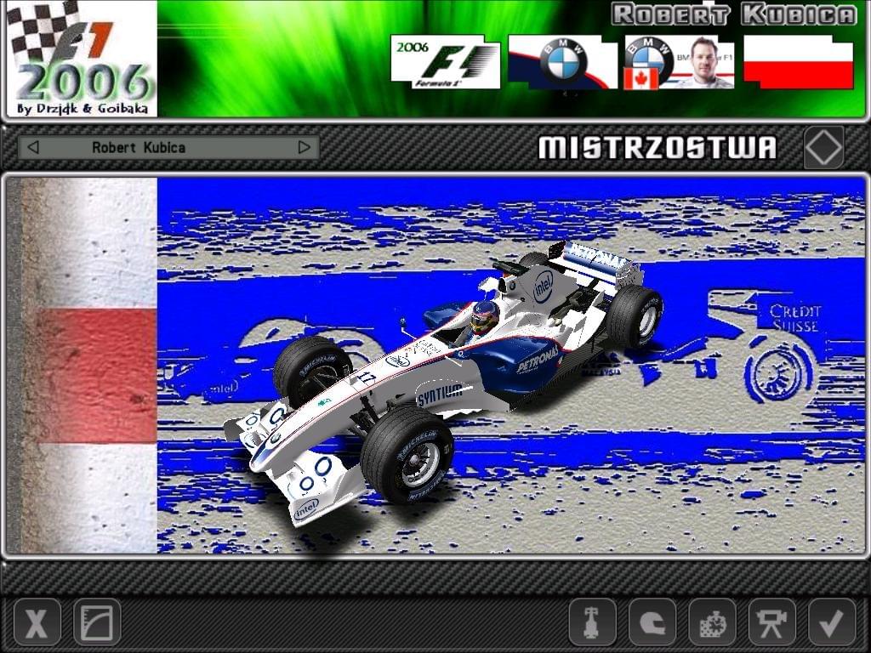Confirm with the checkmark button

click(832, 622)
